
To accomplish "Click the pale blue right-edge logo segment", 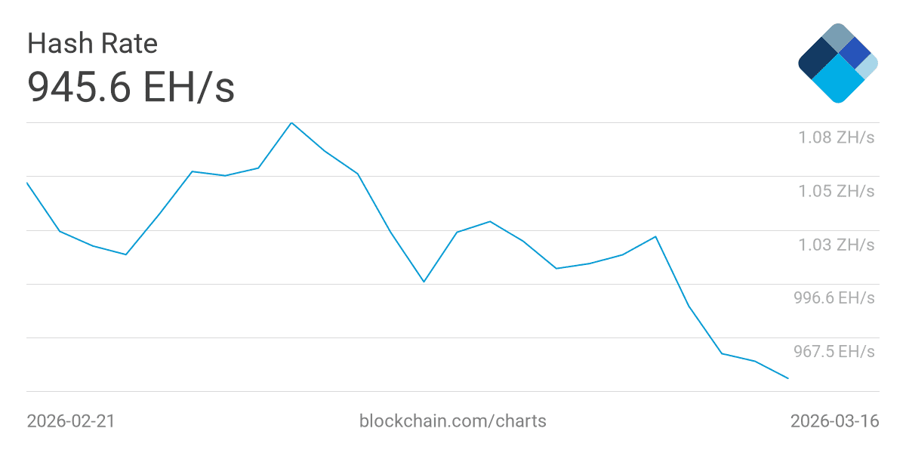I will tap(867, 66).
